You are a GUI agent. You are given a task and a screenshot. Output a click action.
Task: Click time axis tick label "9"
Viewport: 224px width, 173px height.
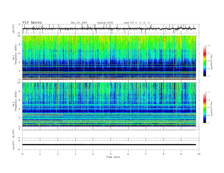[181, 154]
